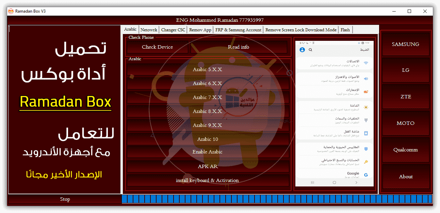This screenshot has height=213, width=440.
Task: Click the Stop button
Action: click(65, 199)
